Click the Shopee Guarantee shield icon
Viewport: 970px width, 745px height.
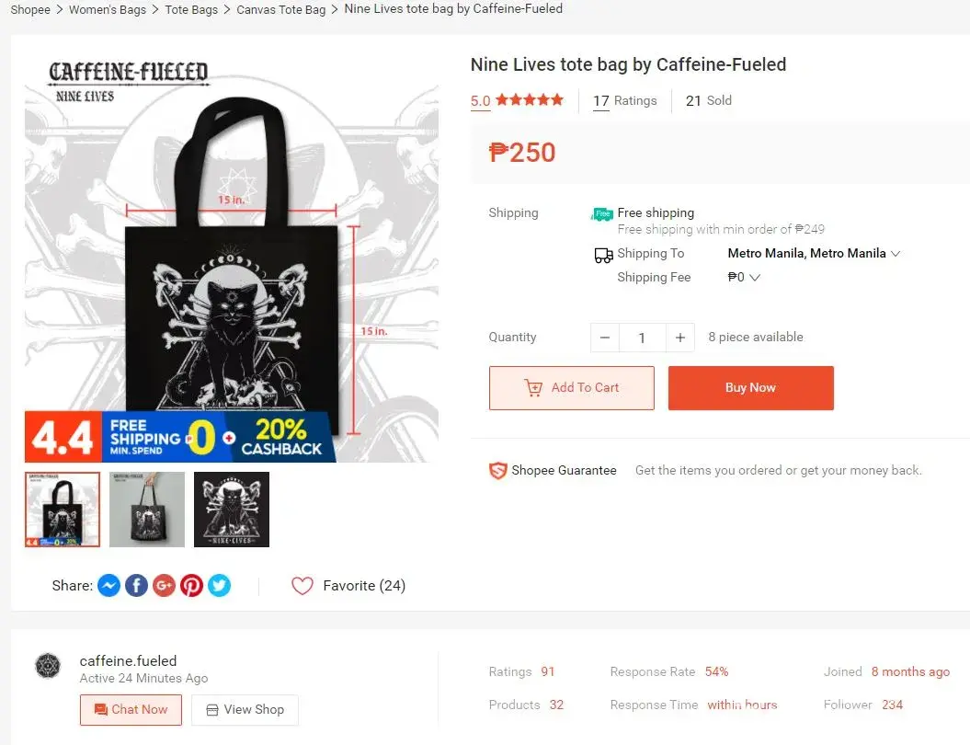tap(497, 471)
